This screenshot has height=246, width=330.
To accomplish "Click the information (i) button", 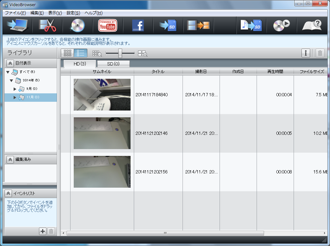I will (x=306, y=53).
